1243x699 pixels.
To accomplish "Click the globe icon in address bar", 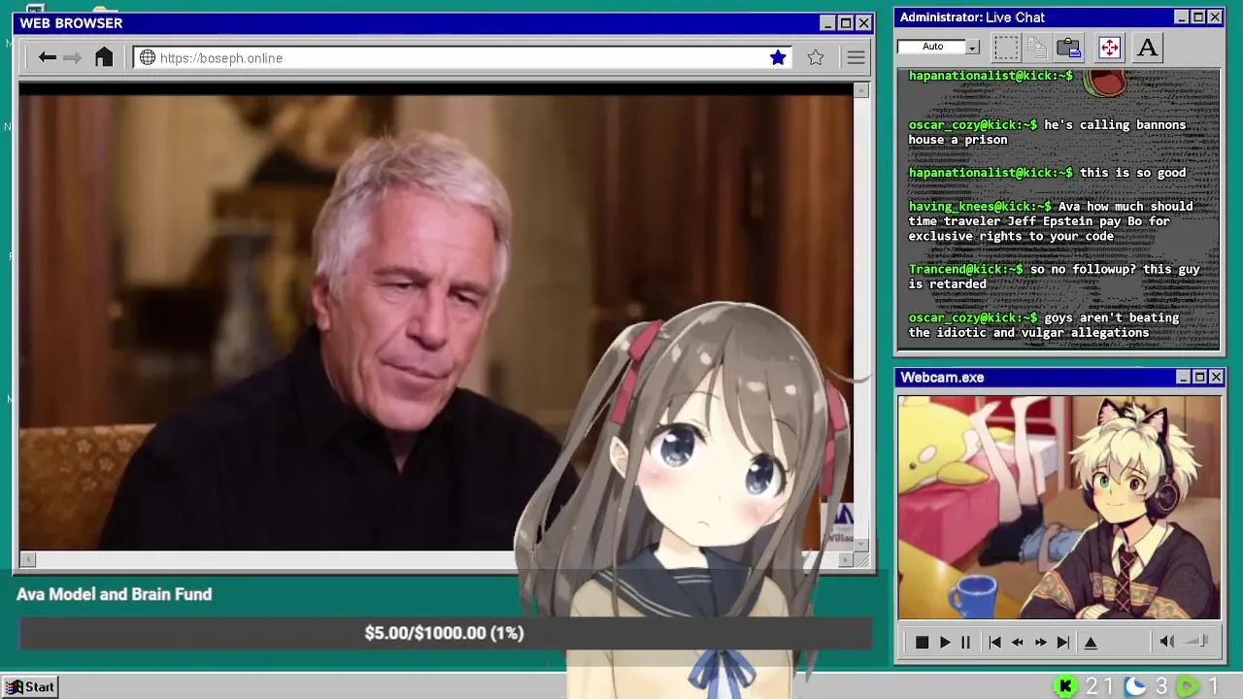I will [x=148, y=58].
